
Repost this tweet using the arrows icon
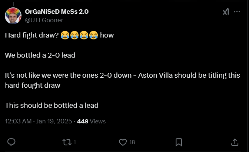pyautogui.click(x=67, y=142)
